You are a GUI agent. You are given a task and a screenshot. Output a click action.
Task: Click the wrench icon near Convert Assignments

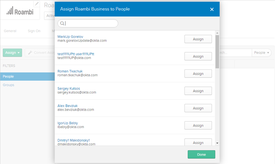point(30,53)
